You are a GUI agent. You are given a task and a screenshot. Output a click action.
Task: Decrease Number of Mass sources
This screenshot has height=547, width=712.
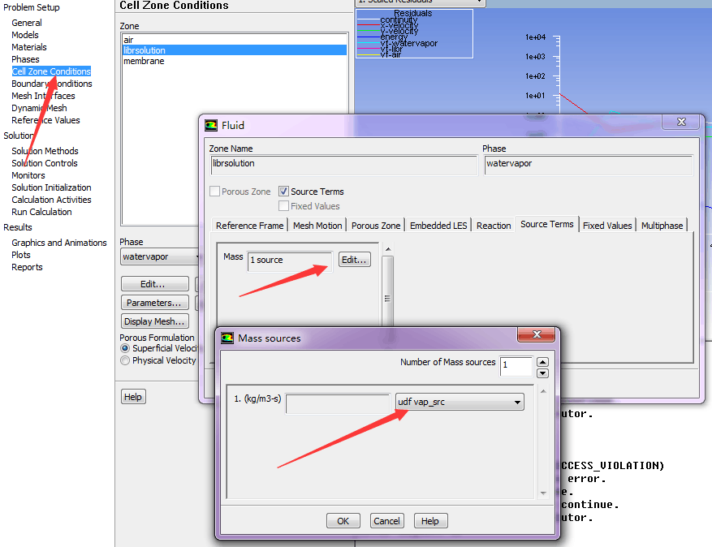542,373
